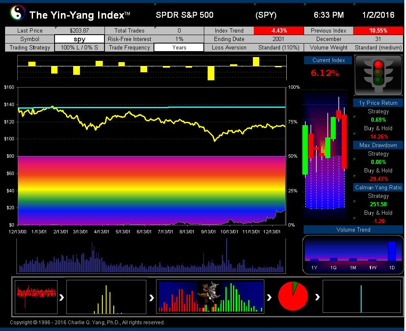Viewport: 406px width, 331px height.
Task: Click the Last Price label
Action: click(x=30, y=30)
